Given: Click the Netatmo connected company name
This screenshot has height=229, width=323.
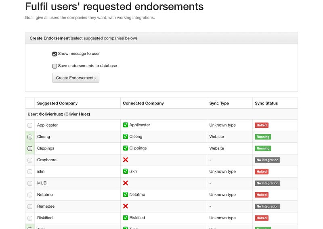Looking at the screenshot, I should (137, 194).
